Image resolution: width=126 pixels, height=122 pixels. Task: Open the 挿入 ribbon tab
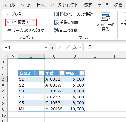(40, 5)
